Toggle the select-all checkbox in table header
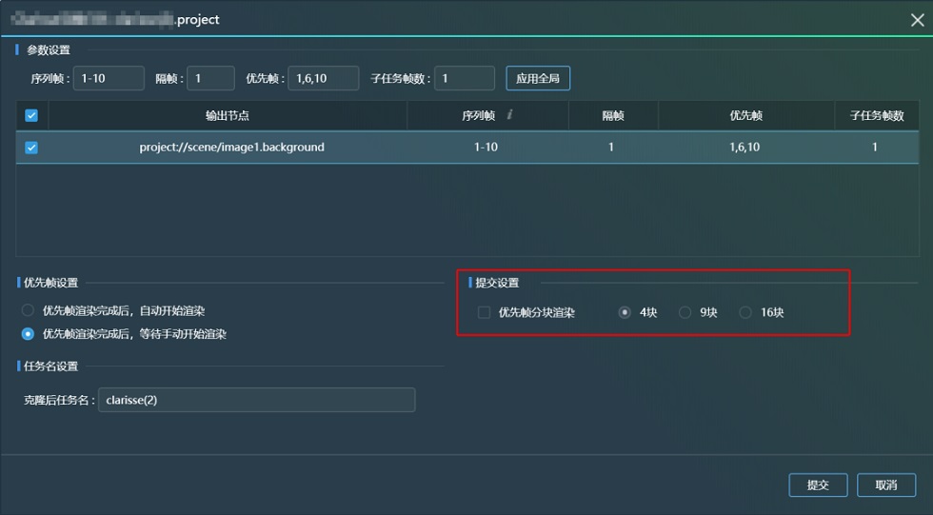The image size is (933, 515). [x=31, y=116]
